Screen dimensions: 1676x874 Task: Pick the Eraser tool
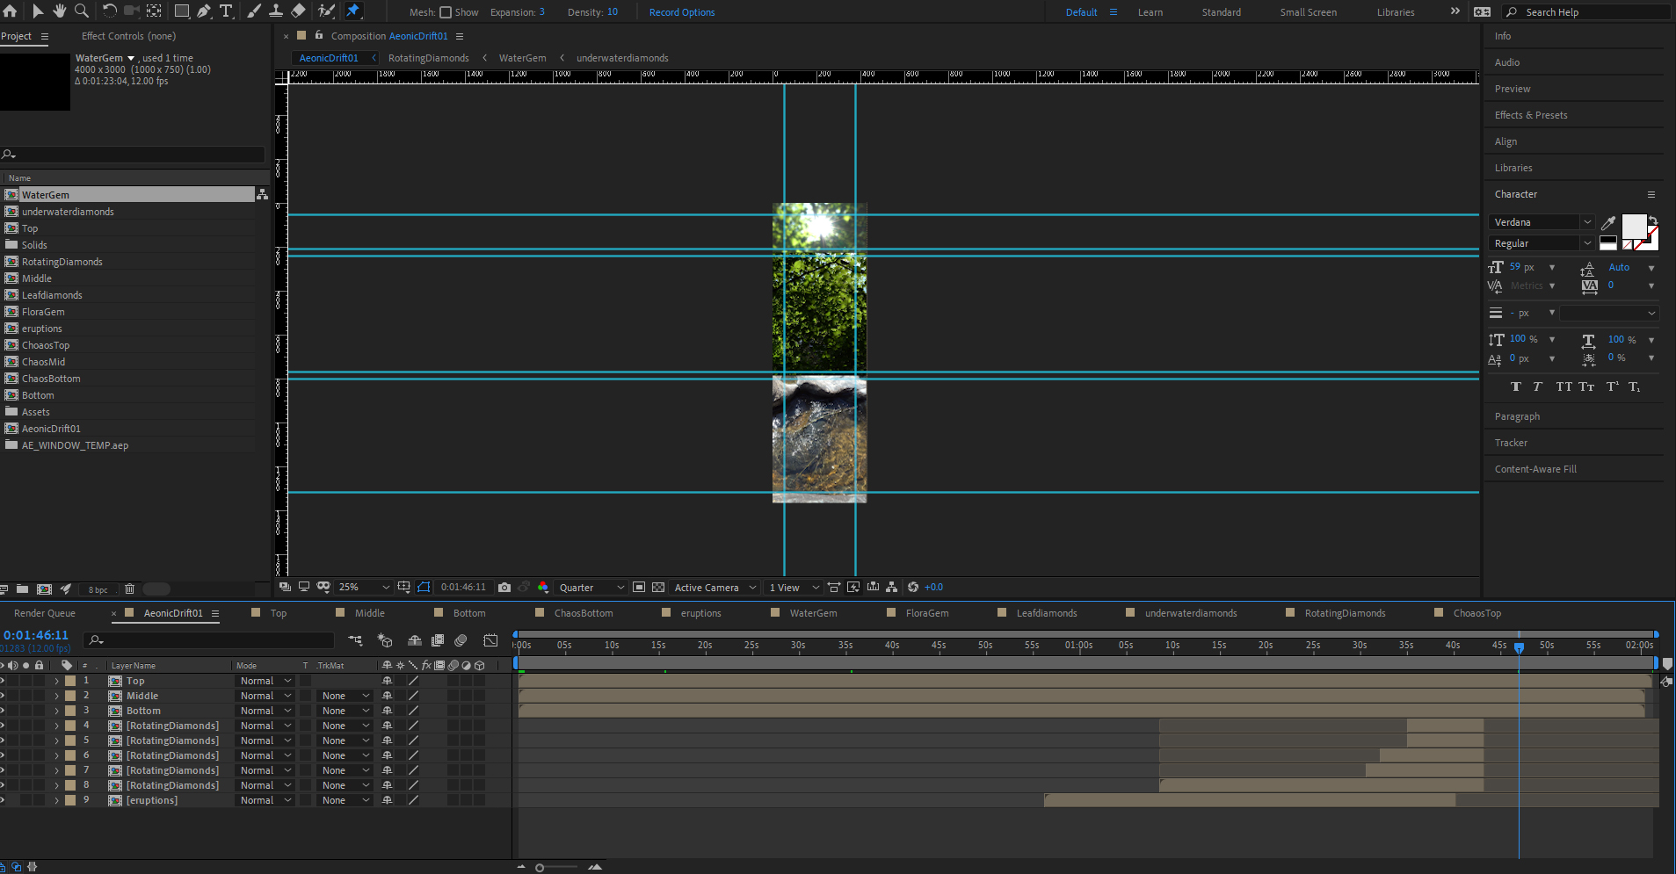tap(298, 11)
